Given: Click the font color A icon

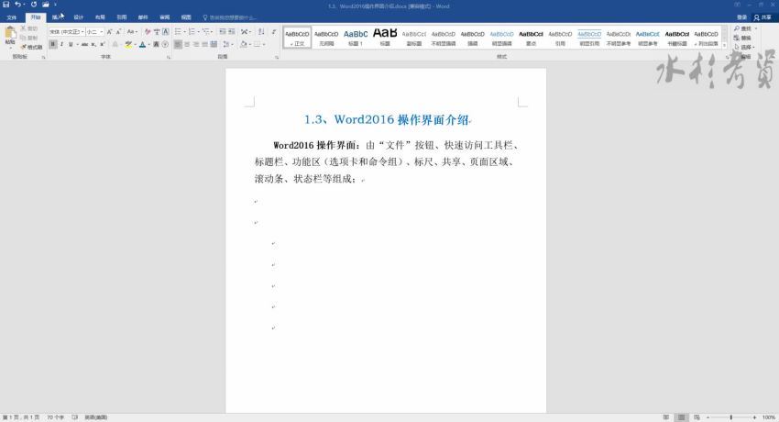Looking at the screenshot, I should pyautogui.click(x=143, y=44).
